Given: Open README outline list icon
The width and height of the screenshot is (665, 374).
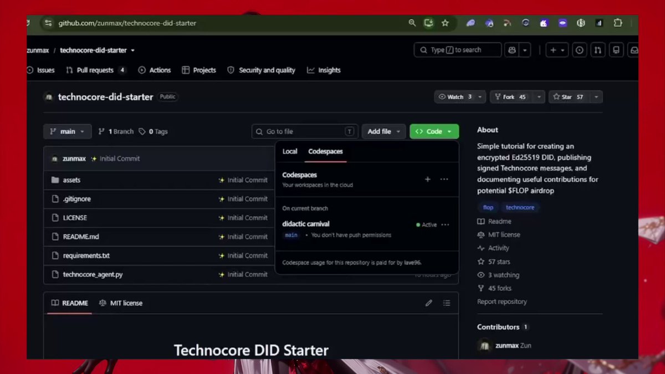Looking at the screenshot, I should point(447,303).
